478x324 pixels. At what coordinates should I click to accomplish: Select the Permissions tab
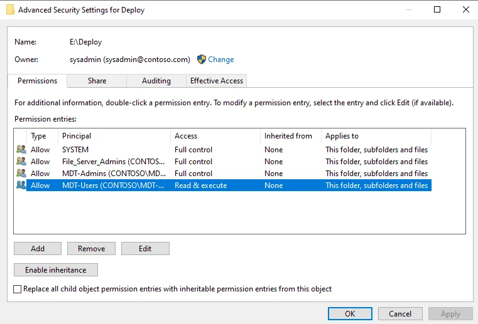37,81
